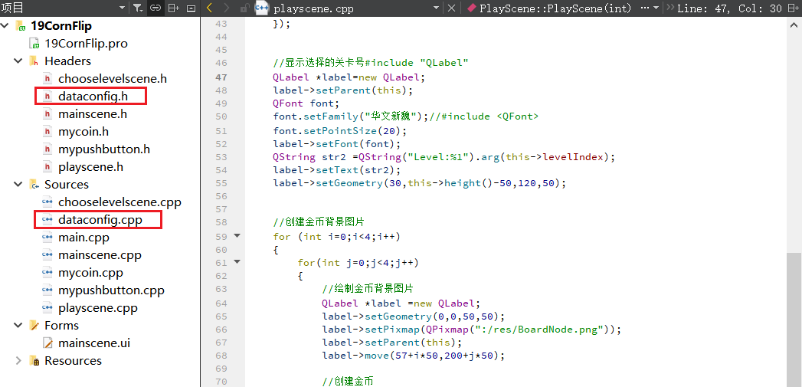The image size is (802, 387).
Task: Click the 19CornFlip.pro file icon
Action: point(34,44)
